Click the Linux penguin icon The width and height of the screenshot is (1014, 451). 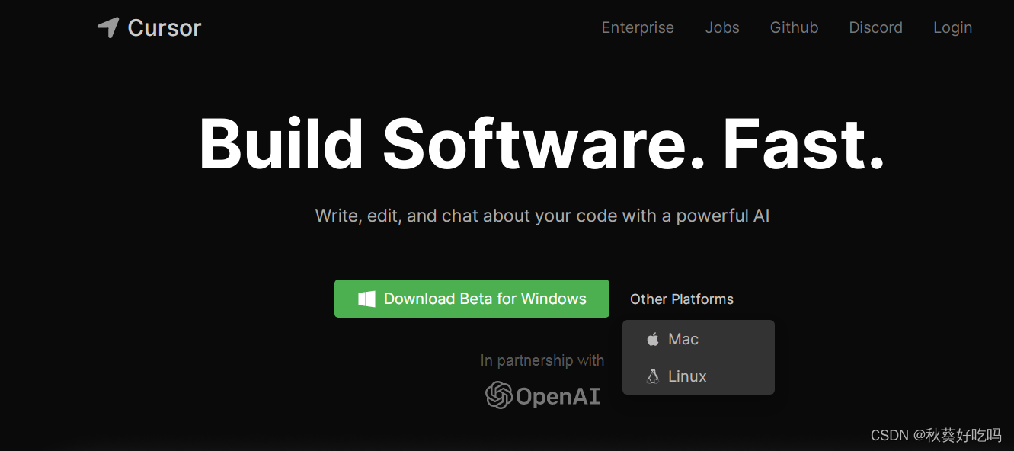coord(653,376)
